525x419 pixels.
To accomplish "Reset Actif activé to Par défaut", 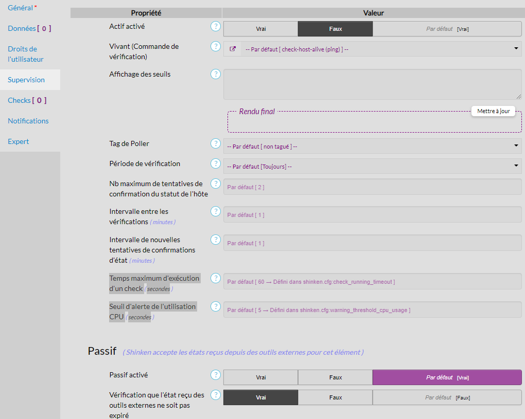I will pos(447,29).
